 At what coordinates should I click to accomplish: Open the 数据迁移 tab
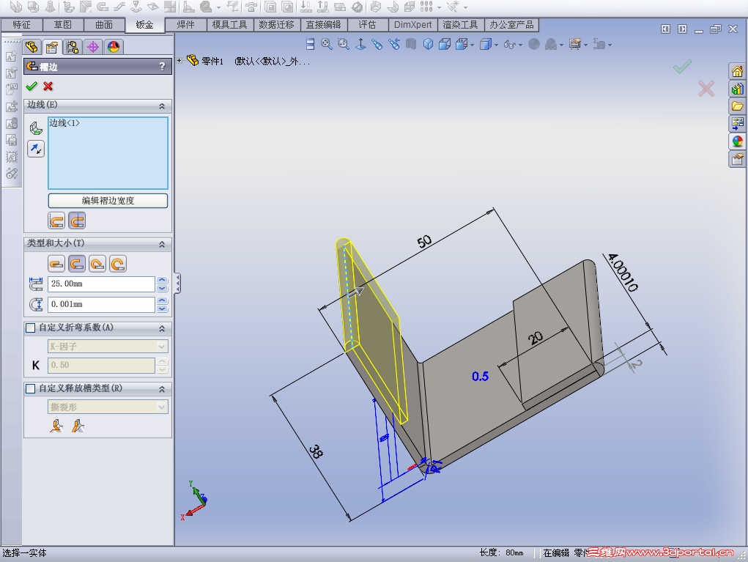pyautogui.click(x=277, y=25)
